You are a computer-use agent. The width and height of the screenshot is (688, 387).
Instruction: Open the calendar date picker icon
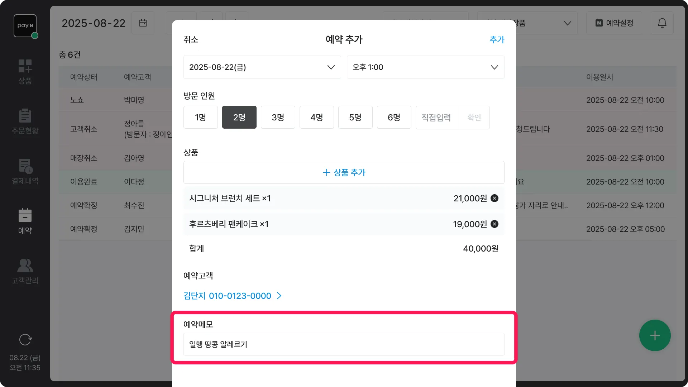[143, 23]
